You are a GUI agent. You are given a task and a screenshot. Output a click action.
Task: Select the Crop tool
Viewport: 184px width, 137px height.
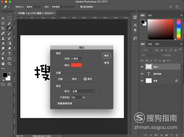coord(3,28)
